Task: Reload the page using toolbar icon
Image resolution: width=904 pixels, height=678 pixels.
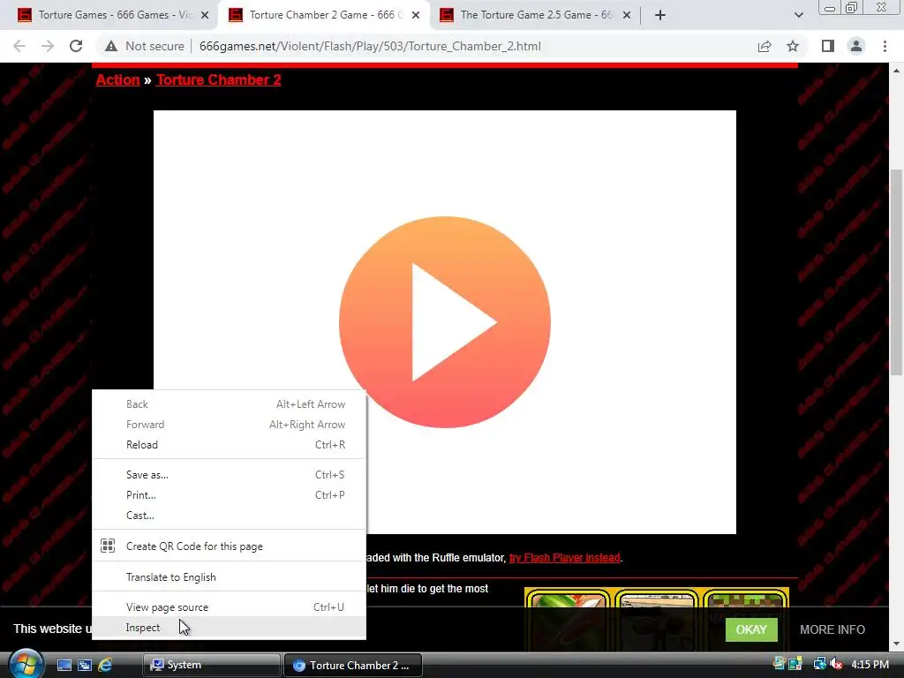Action: pos(76,46)
